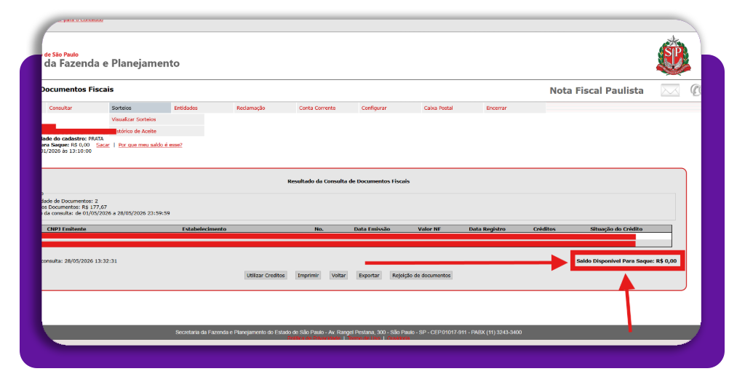Click the Exportar button
The width and height of the screenshot is (745, 390).
[369, 276]
